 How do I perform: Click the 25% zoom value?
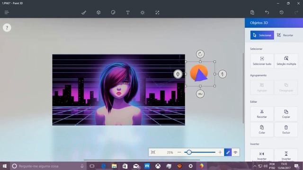point(170,153)
